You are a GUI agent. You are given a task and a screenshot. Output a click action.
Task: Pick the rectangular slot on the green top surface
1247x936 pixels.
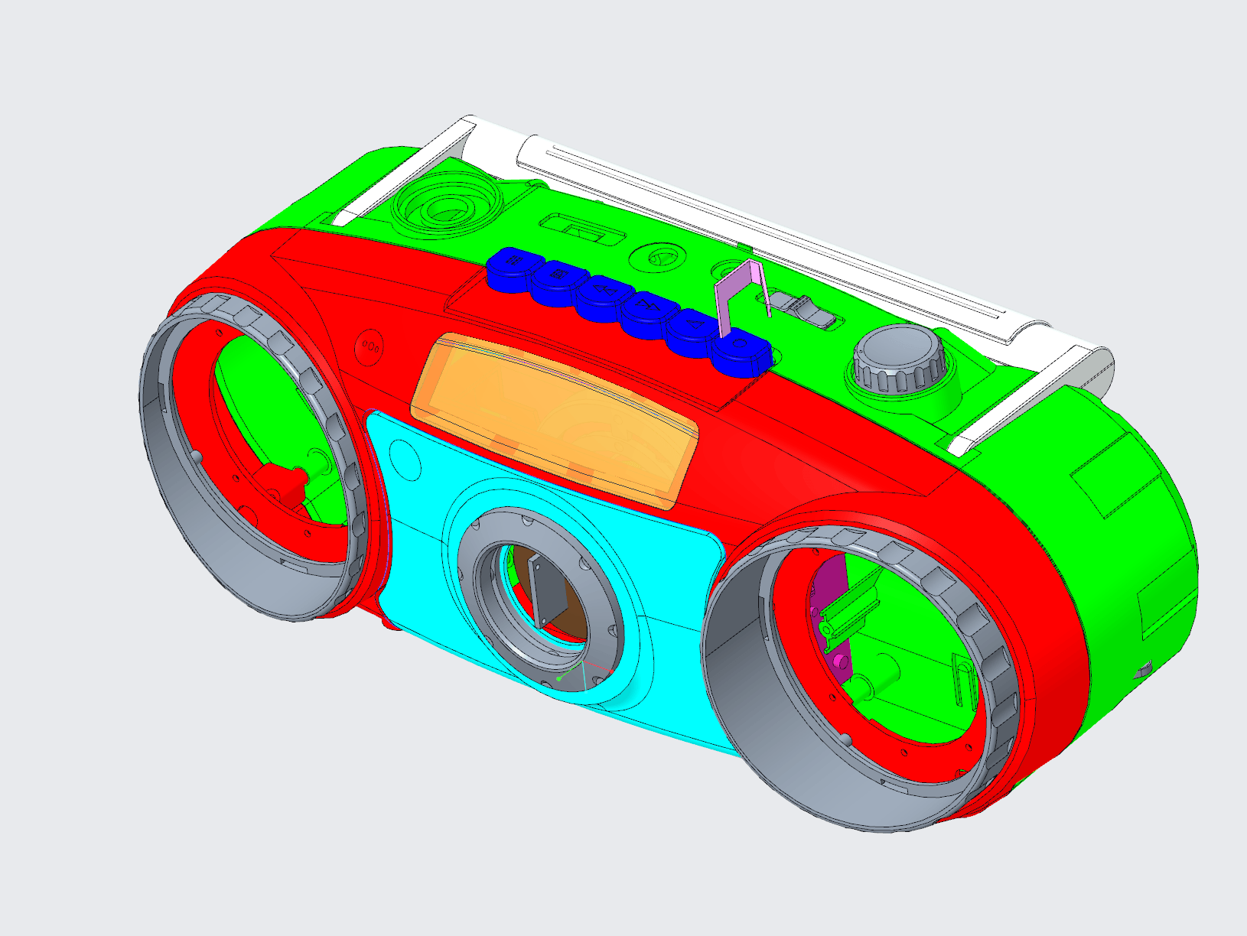(x=584, y=229)
